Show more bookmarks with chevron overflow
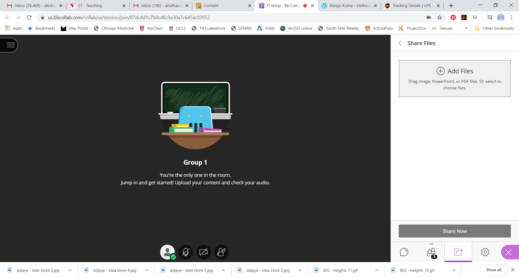Screen dimensions: 519x278 (466, 28)
